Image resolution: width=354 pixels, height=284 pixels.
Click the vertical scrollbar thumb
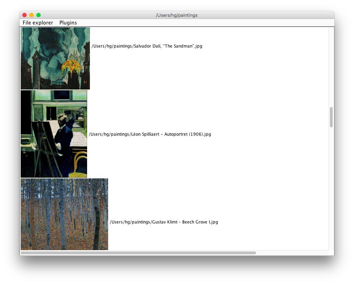click(331, 117)
